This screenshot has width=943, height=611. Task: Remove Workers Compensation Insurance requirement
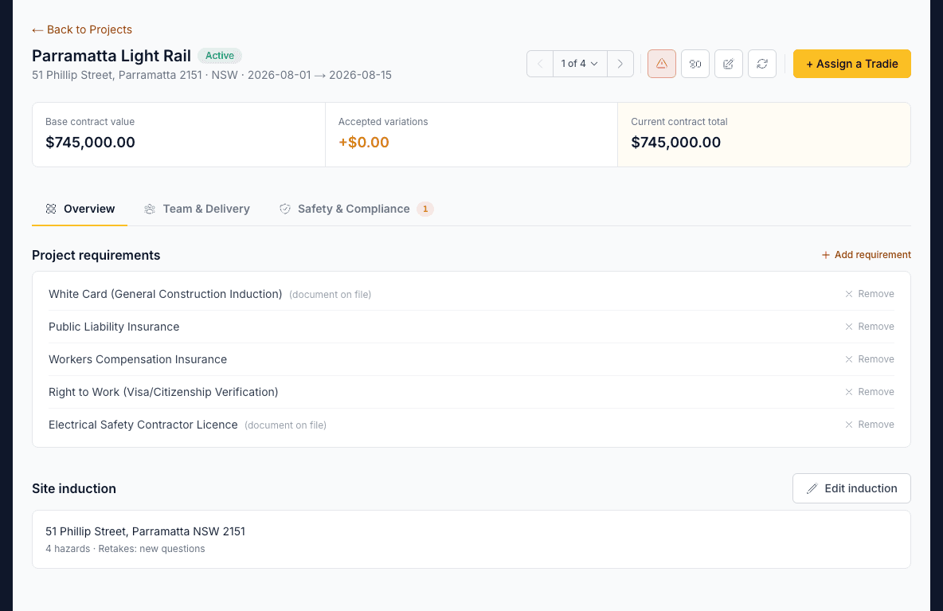[869, 359]
